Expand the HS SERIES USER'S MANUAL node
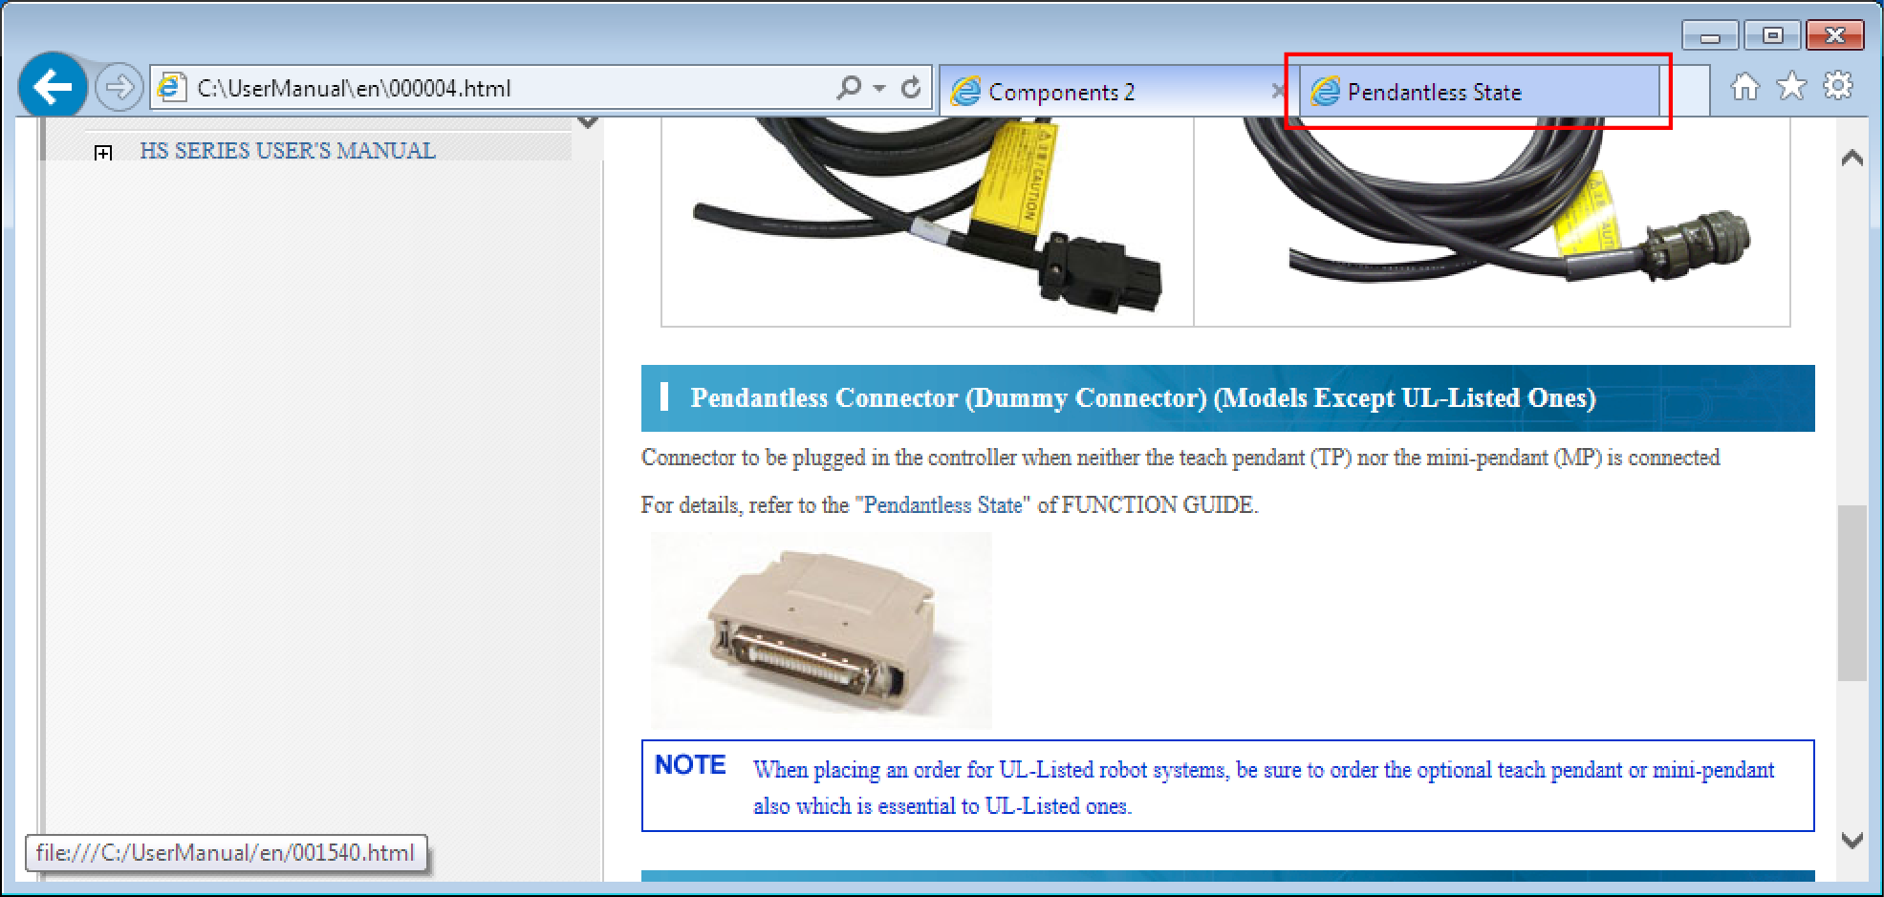The height and width of the screenshot is (897, 1884). [x=103, y=153]
